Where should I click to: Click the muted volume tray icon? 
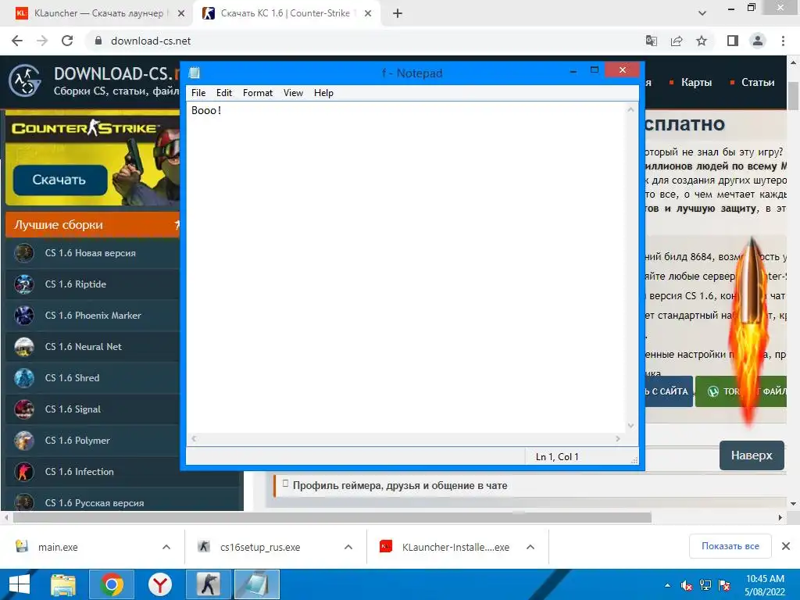click(686, 585)
